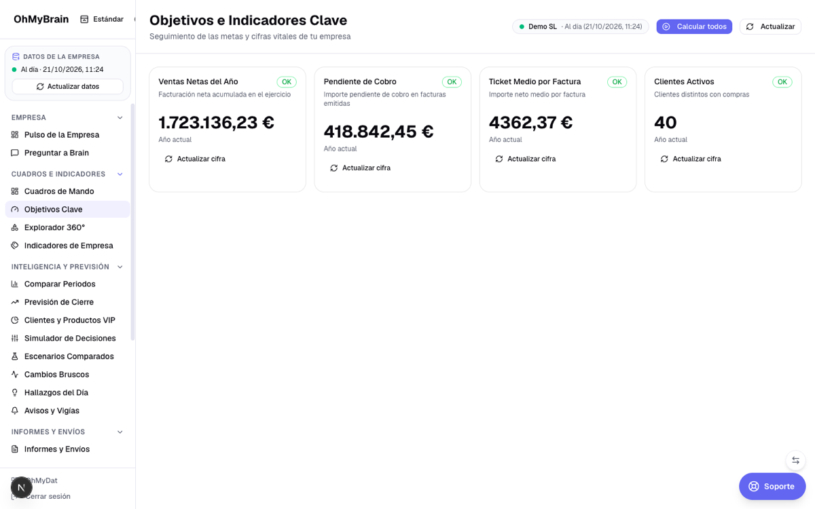The height and width of the screenshot is (509, 815).
Task: Click the bell icon for Avisos y Vigías
Action: [x=15, y=411]
